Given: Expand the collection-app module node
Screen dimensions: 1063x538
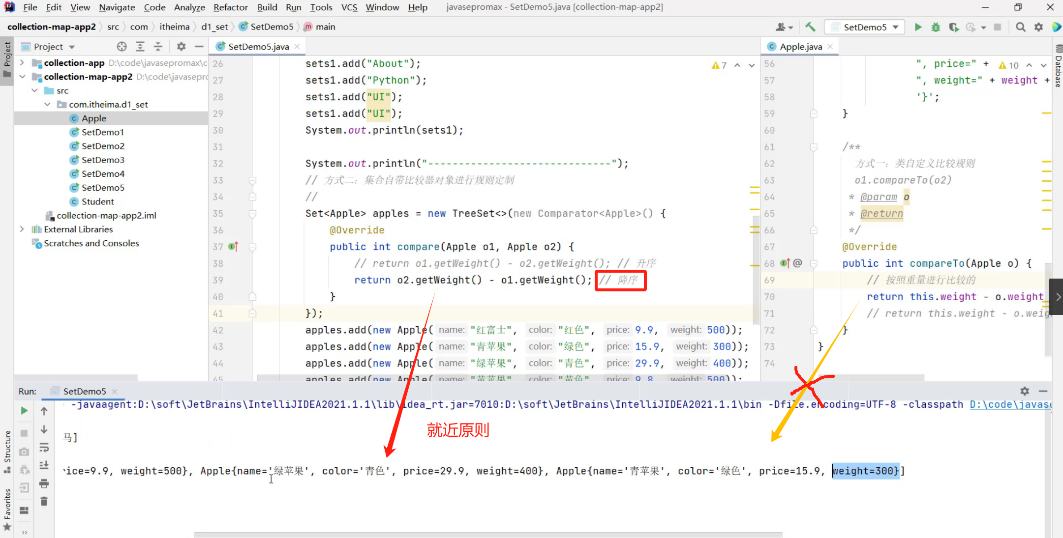Looking at the screenshot, I should [22, 63].
